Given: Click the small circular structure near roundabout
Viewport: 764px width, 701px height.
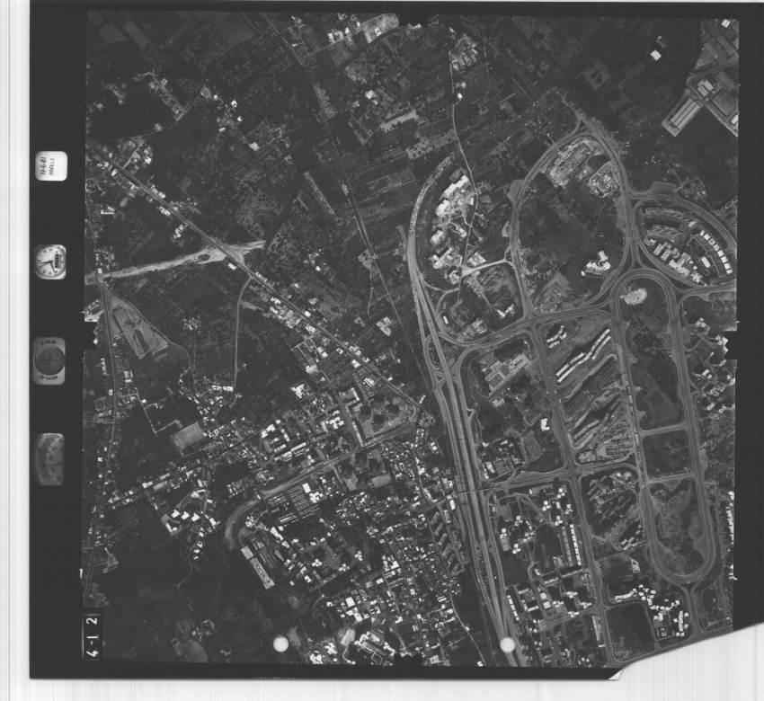Looking at the screenshot, I should tap(635, 295).
